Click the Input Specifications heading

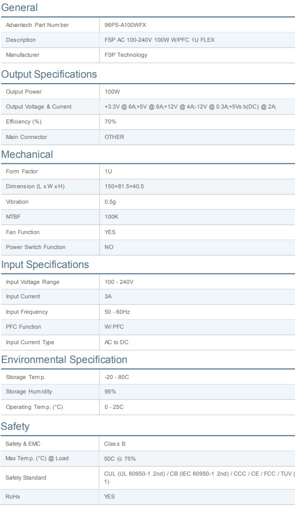point(45,264)
